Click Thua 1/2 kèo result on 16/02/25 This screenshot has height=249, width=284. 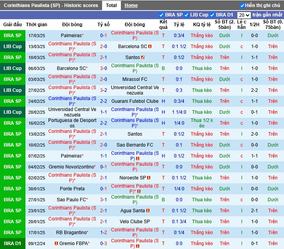point(201,123)
